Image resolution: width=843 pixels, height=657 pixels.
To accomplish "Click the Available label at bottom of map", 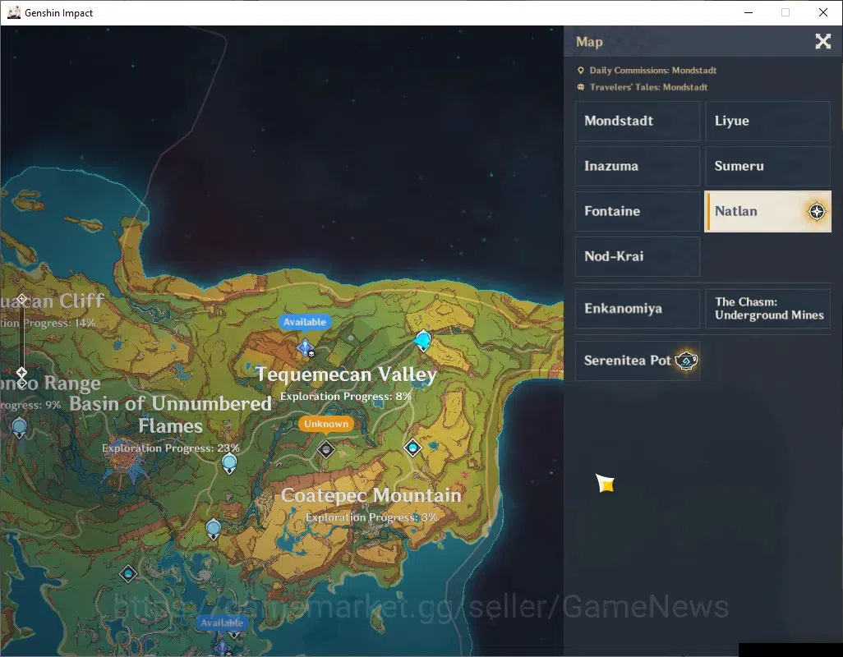I will pos(222,623).
